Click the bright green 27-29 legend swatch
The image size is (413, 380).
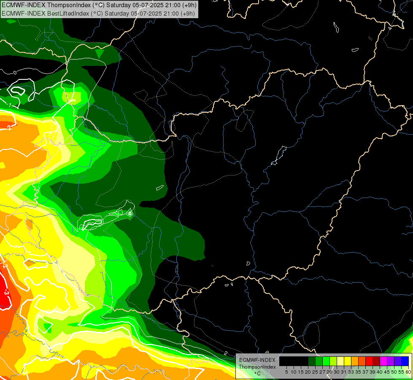click(x=326, y=361)
